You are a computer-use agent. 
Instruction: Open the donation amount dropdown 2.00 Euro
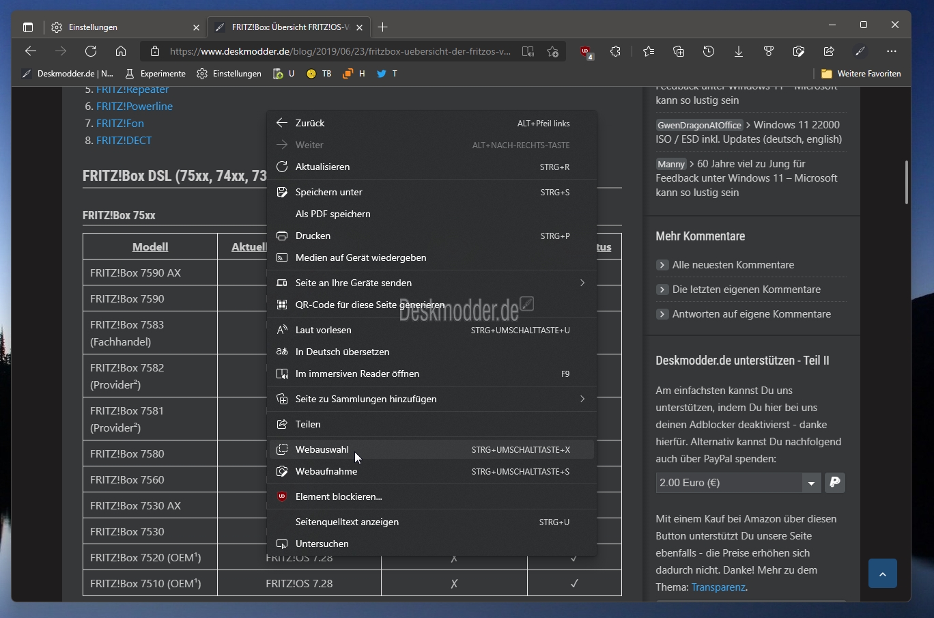[x=738, y=483]
